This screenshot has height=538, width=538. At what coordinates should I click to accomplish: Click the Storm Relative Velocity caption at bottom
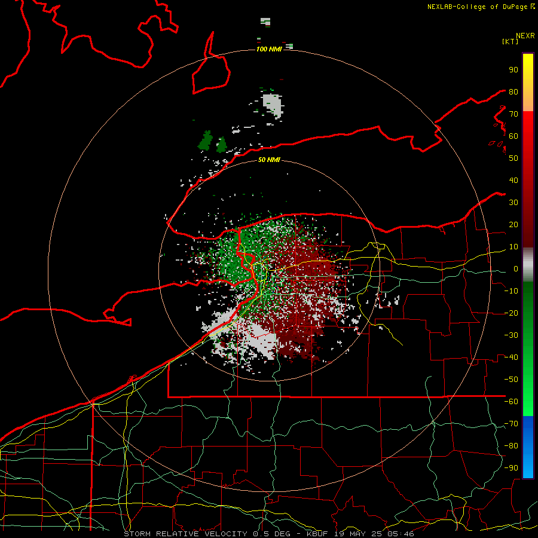click(x=269, y=534)
